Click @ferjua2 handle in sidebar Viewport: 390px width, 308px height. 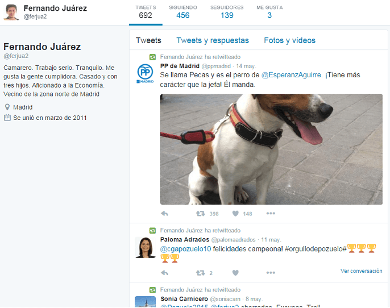[x=16, y=56]
